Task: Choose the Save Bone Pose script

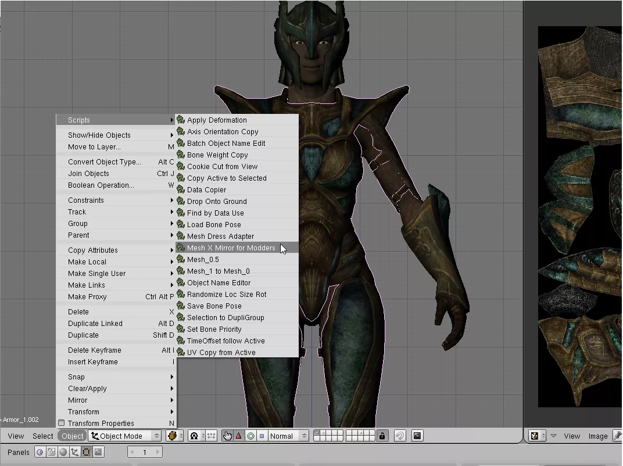Action: 237,306
